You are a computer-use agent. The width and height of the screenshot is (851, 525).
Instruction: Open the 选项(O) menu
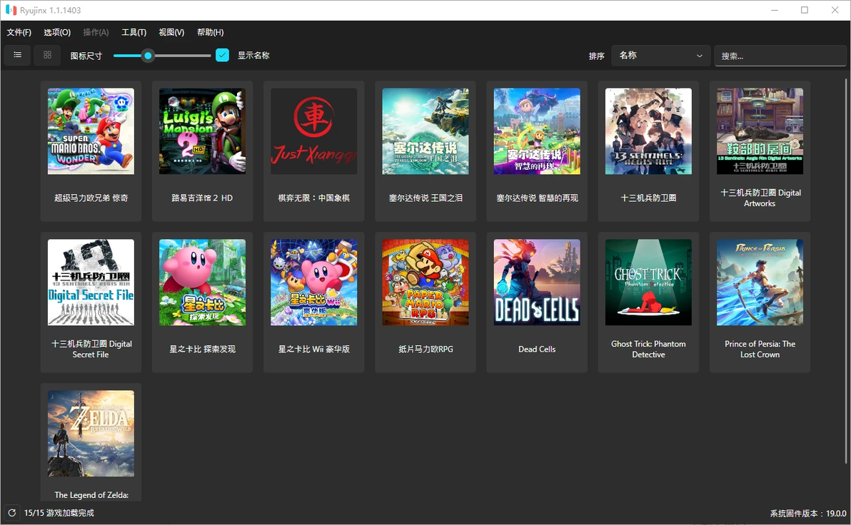[57, 32]
